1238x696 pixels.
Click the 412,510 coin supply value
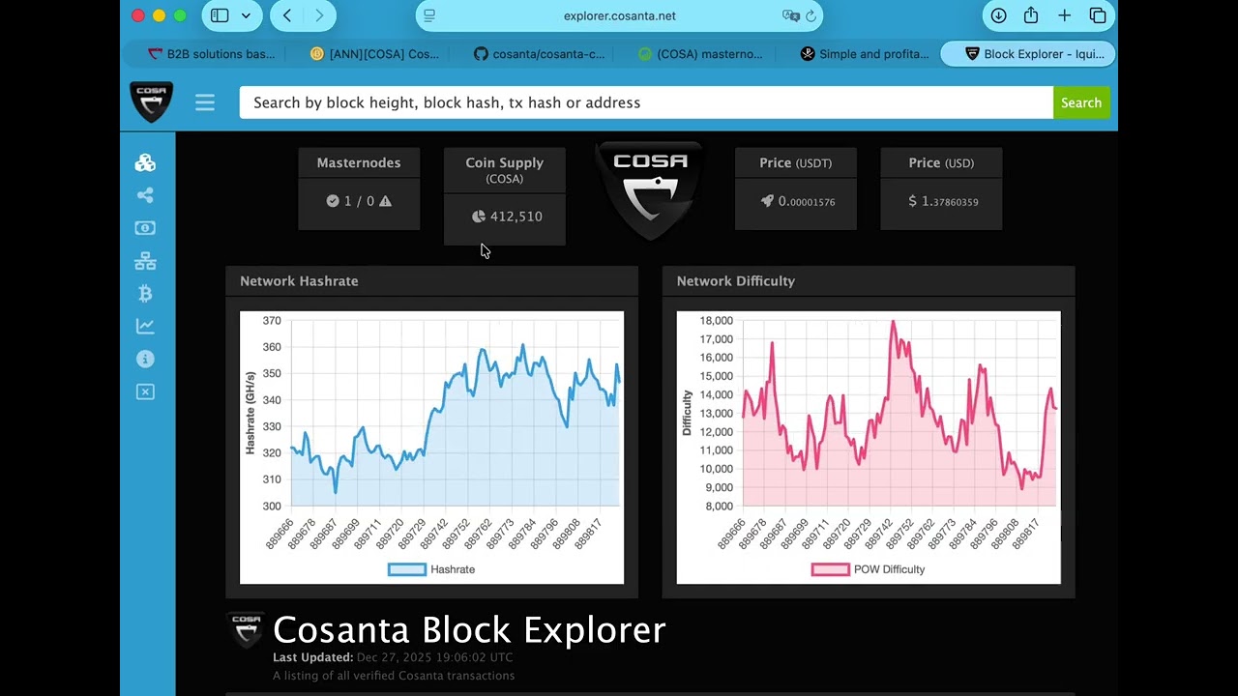point(516,217)
